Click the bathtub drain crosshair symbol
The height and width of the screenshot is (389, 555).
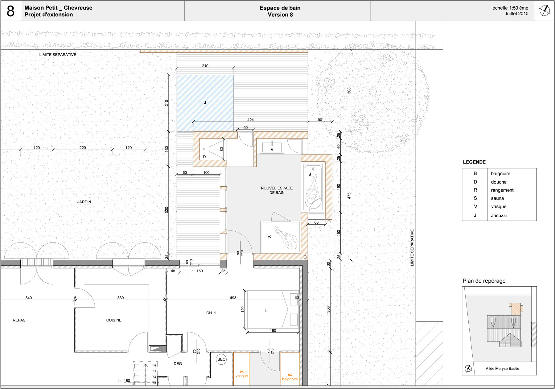coord(313,169)
